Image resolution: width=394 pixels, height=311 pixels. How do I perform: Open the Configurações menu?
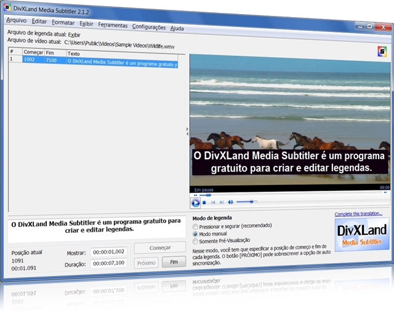pos(149,27)
